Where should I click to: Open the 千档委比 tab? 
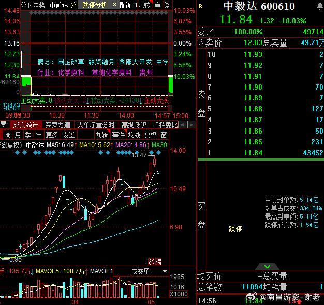[x=165, y=125]
